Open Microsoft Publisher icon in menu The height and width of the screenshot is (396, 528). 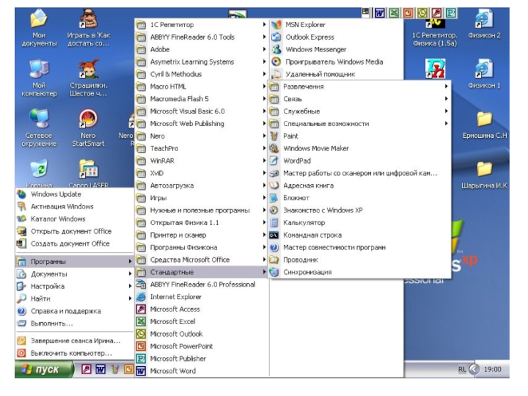[x=141, y=358]
